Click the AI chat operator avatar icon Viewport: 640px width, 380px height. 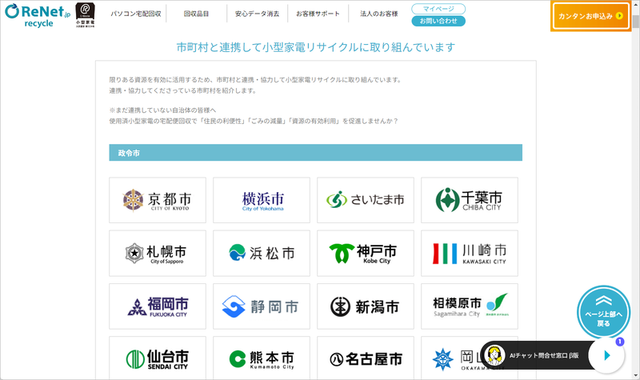(x=494, y=355)
